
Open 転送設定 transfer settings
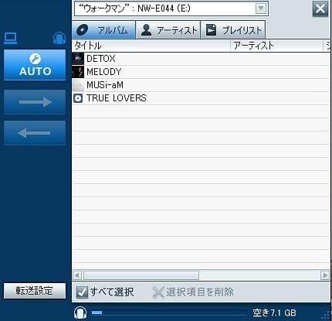click(x=35, y=291)
